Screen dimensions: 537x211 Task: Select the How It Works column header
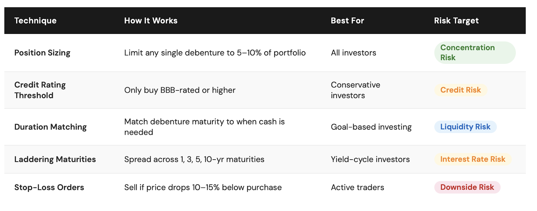(151, 21)
